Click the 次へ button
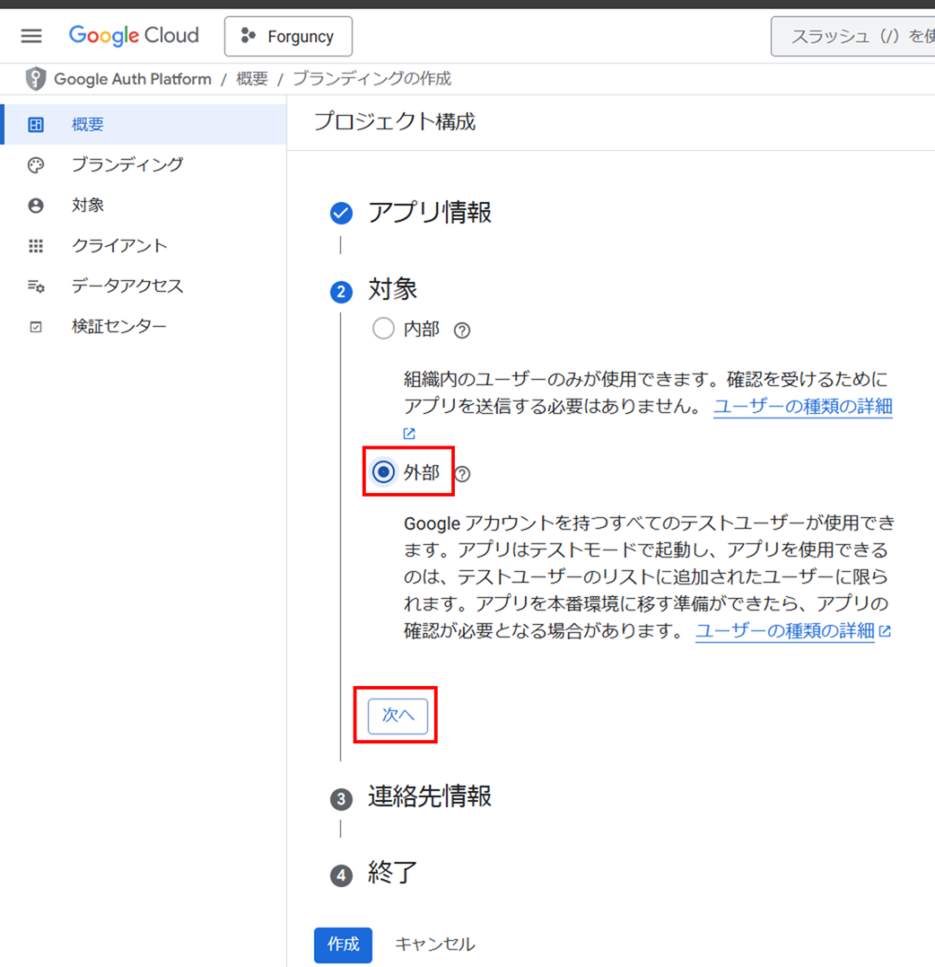Image resolution: width=935 pixels, height=967 pixels. pos(398,716)
